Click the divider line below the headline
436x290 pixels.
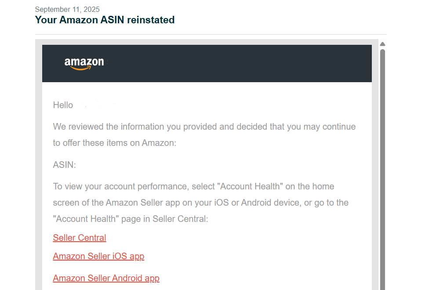coord(211,34)
